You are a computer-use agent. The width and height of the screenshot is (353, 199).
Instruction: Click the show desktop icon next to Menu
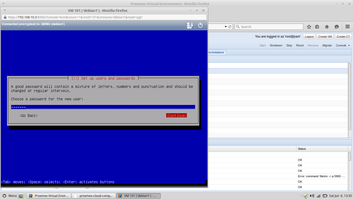point(21,196)
